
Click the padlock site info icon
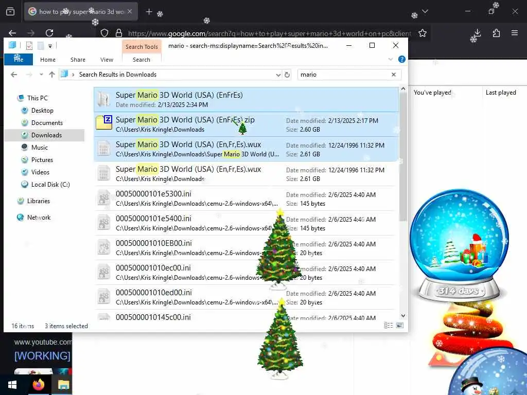coord(119,33)
